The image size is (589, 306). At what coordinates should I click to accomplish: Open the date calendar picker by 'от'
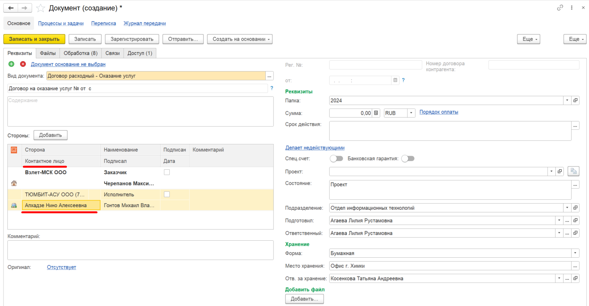click(x=395, y=80)
